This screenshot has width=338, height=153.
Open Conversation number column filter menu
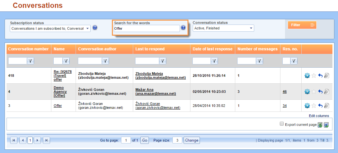[31, 61]
